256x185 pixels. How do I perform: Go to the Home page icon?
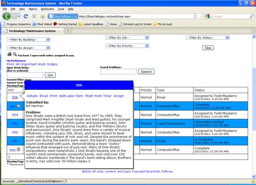click(x=43, y=16)
